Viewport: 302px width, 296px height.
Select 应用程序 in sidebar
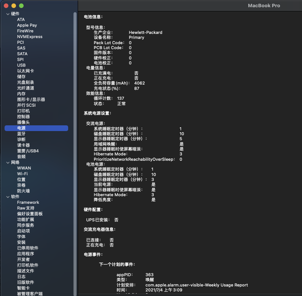[x=26, y=254]
